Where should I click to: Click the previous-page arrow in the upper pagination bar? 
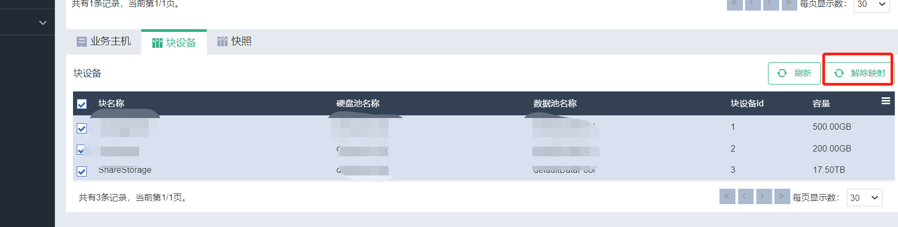[753, 4]
